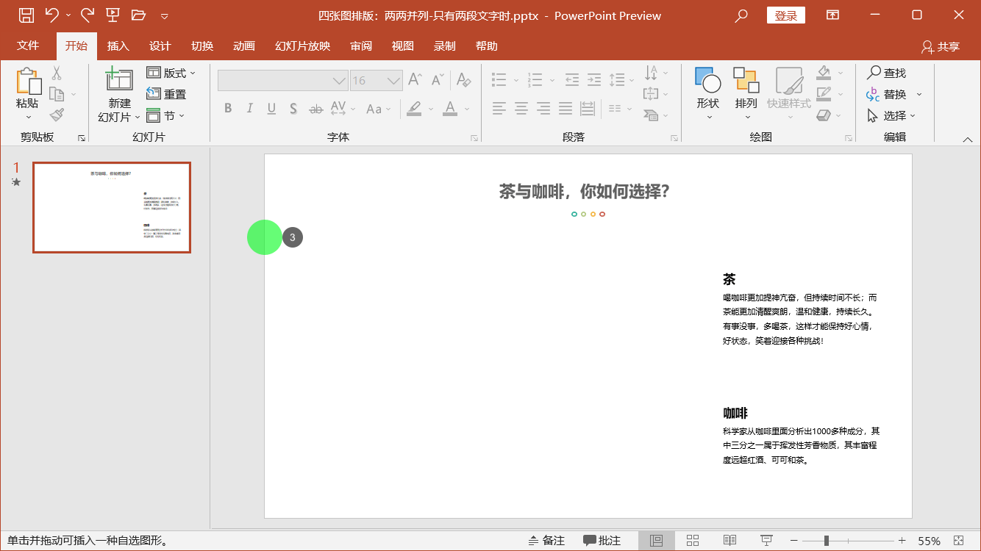The height and width of the screenshot is (551, 981).
Task: Select slide 1 thumbnail
Action: click(112, 207)
